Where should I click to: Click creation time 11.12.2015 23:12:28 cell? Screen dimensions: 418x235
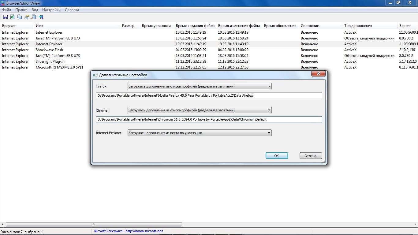191,62
